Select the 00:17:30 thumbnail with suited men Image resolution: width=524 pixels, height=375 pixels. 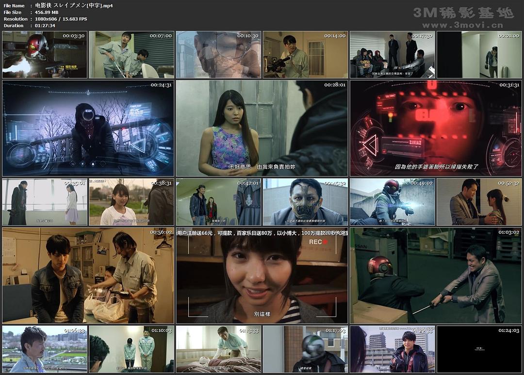click(x=392, y=55)
